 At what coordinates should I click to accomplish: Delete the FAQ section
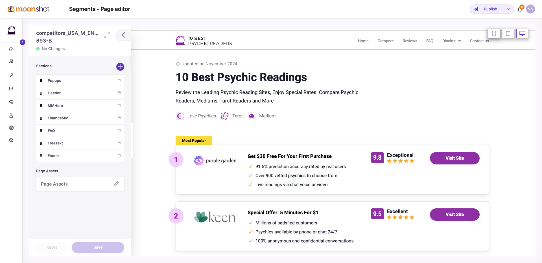pos(119,131)
